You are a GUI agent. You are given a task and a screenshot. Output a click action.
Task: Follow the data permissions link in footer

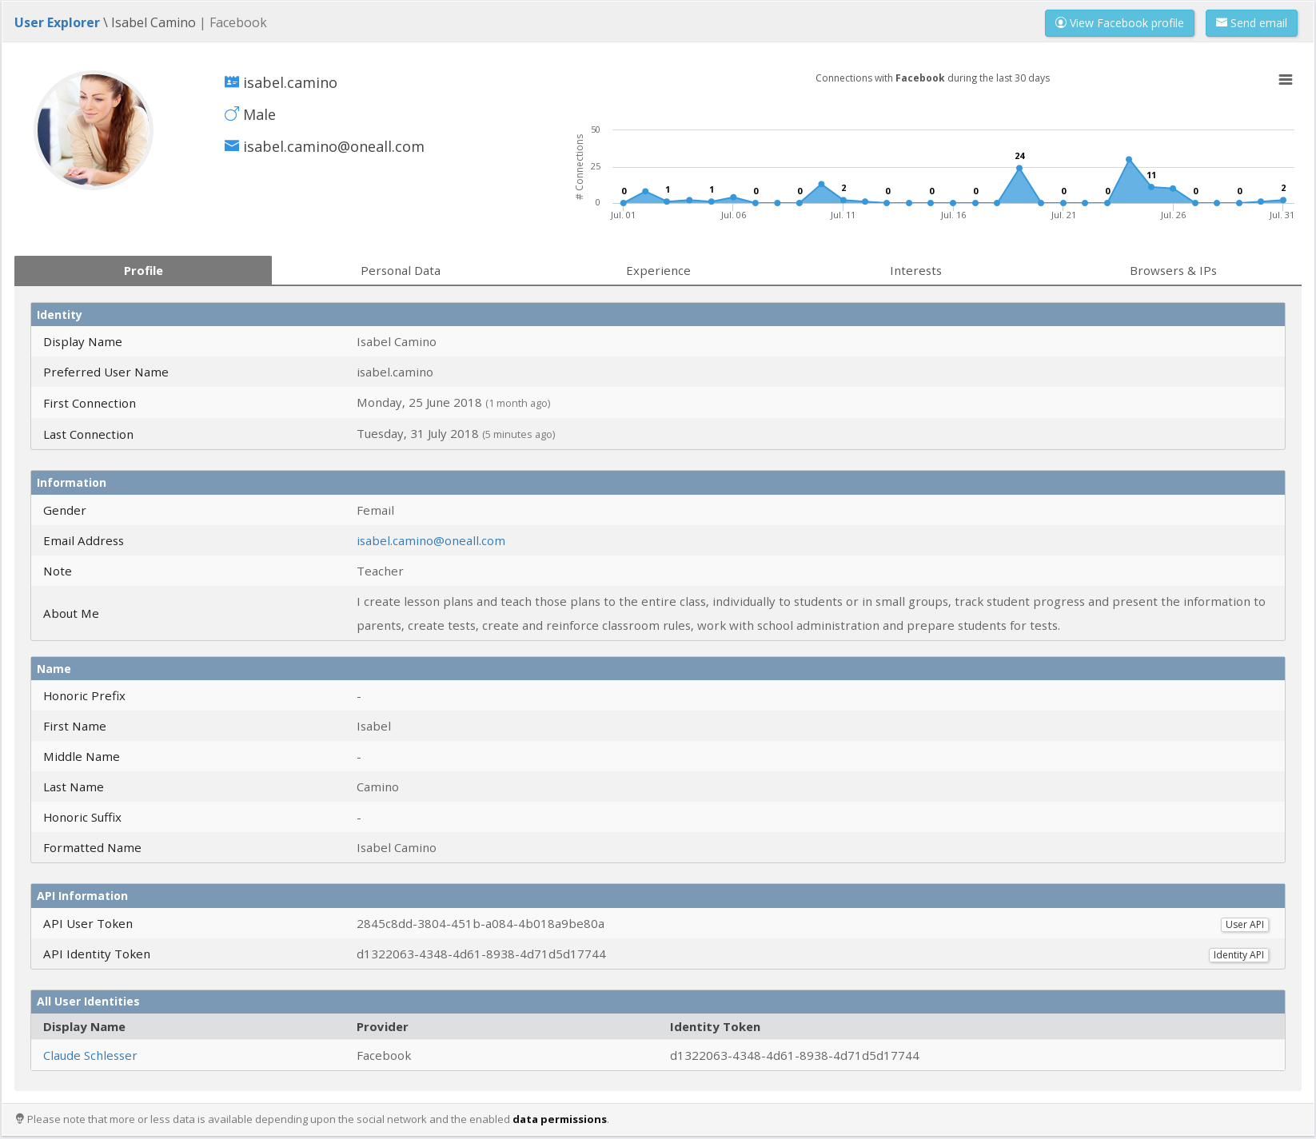pyautogui.click(x=560, y=1119)
